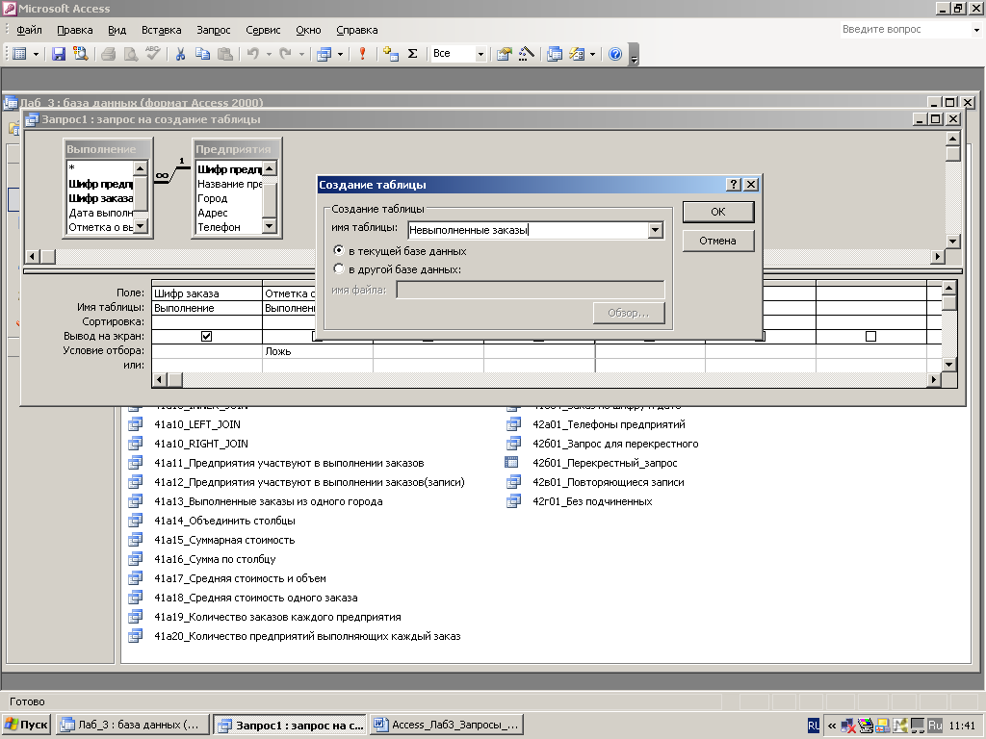This screenshot has width=986, height=739.
Task: Expand the Query Type dropdown arrow
Action: [x=340, y=54]
